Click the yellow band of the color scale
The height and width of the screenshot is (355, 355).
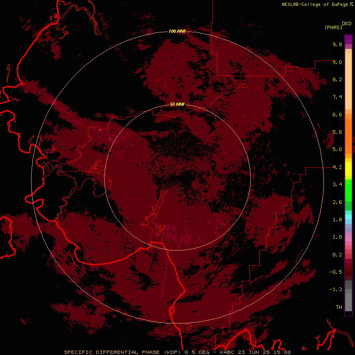tap(348, 168)
